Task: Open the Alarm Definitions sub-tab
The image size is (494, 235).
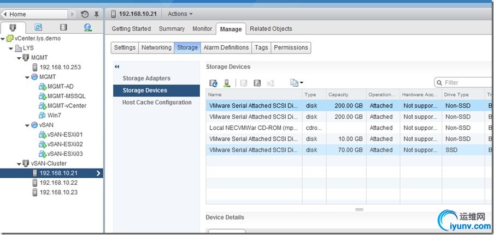Action: (226, 48)
